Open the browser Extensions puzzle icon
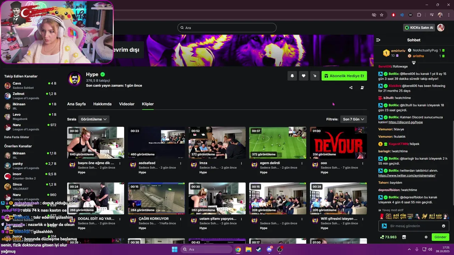This screenshot has height=255, width=454. 419,15
